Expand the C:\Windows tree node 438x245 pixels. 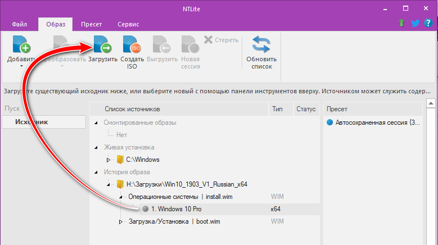tap(109, 160)
